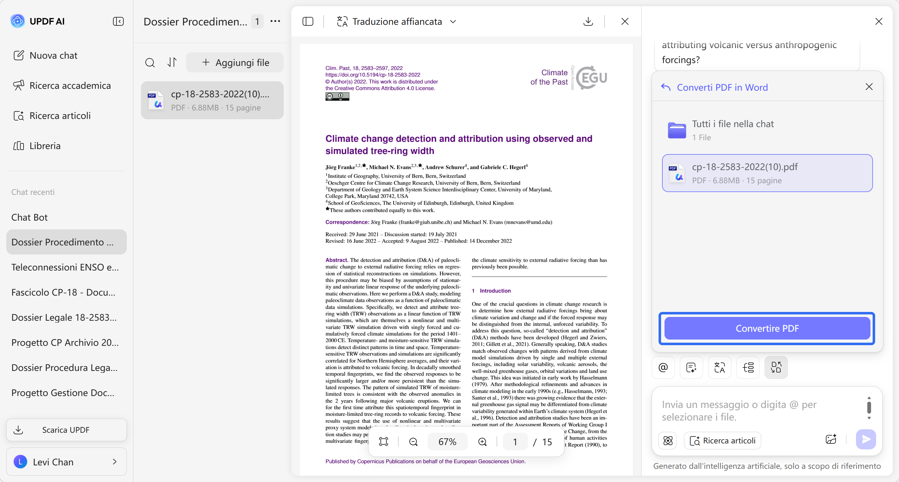Toggle the deep thinking atom icon

pos(667,441)
